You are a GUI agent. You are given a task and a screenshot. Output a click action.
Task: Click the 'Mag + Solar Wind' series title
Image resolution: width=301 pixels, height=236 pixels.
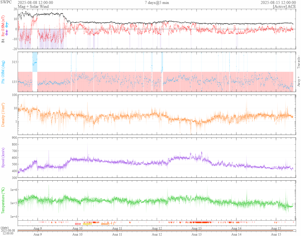pyautogui.click(x=33, y=6)
